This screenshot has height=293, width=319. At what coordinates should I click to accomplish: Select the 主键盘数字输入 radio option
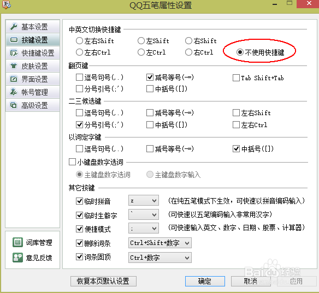[150, 175]
